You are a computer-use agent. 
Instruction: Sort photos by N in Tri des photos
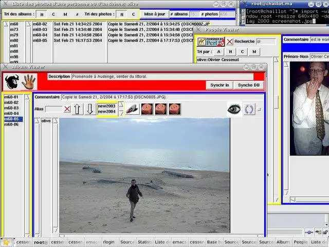coord(122,14)
